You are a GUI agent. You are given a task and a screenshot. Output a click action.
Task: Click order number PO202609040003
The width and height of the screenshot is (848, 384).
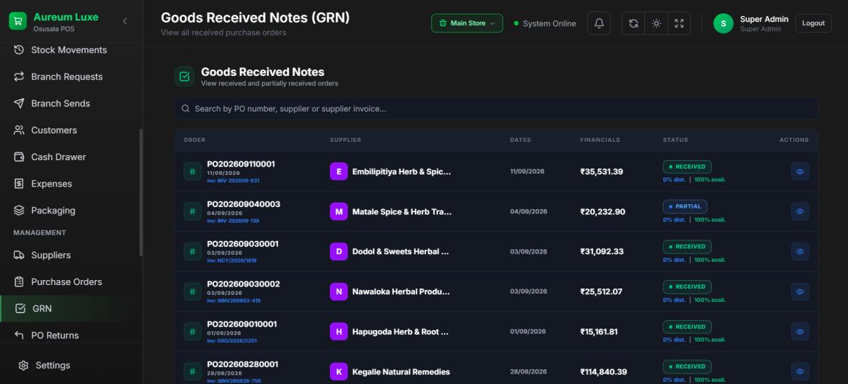244,204
